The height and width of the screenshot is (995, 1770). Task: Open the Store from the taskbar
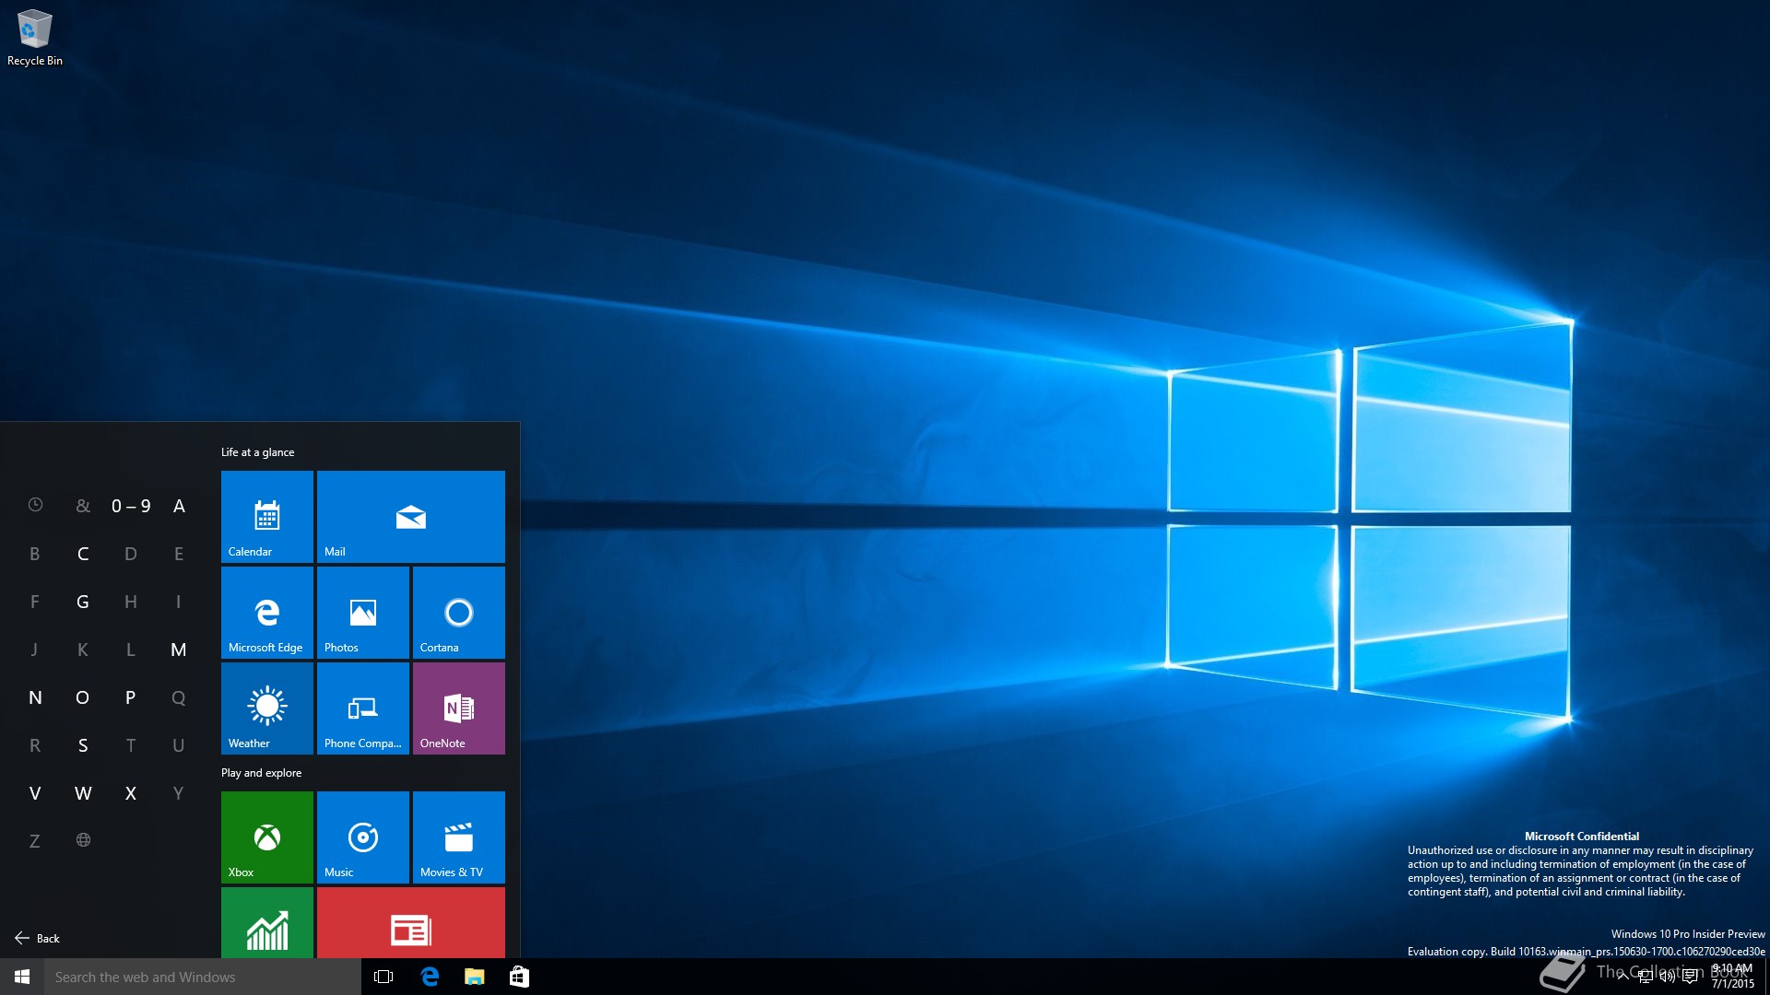click(x=519, y=977)
